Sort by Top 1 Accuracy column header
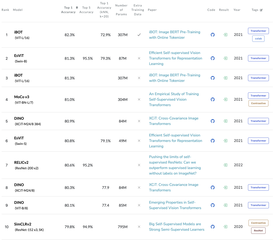The image size is (275, 240). point(68,10)
